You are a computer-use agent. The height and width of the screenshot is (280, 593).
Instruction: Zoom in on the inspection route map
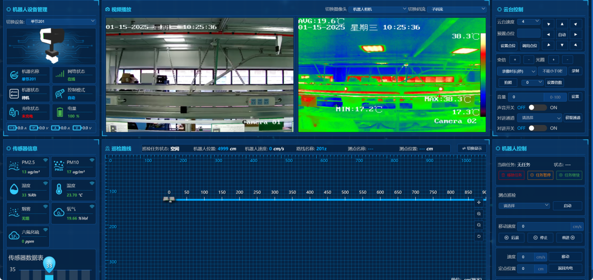tap(479, 214)
